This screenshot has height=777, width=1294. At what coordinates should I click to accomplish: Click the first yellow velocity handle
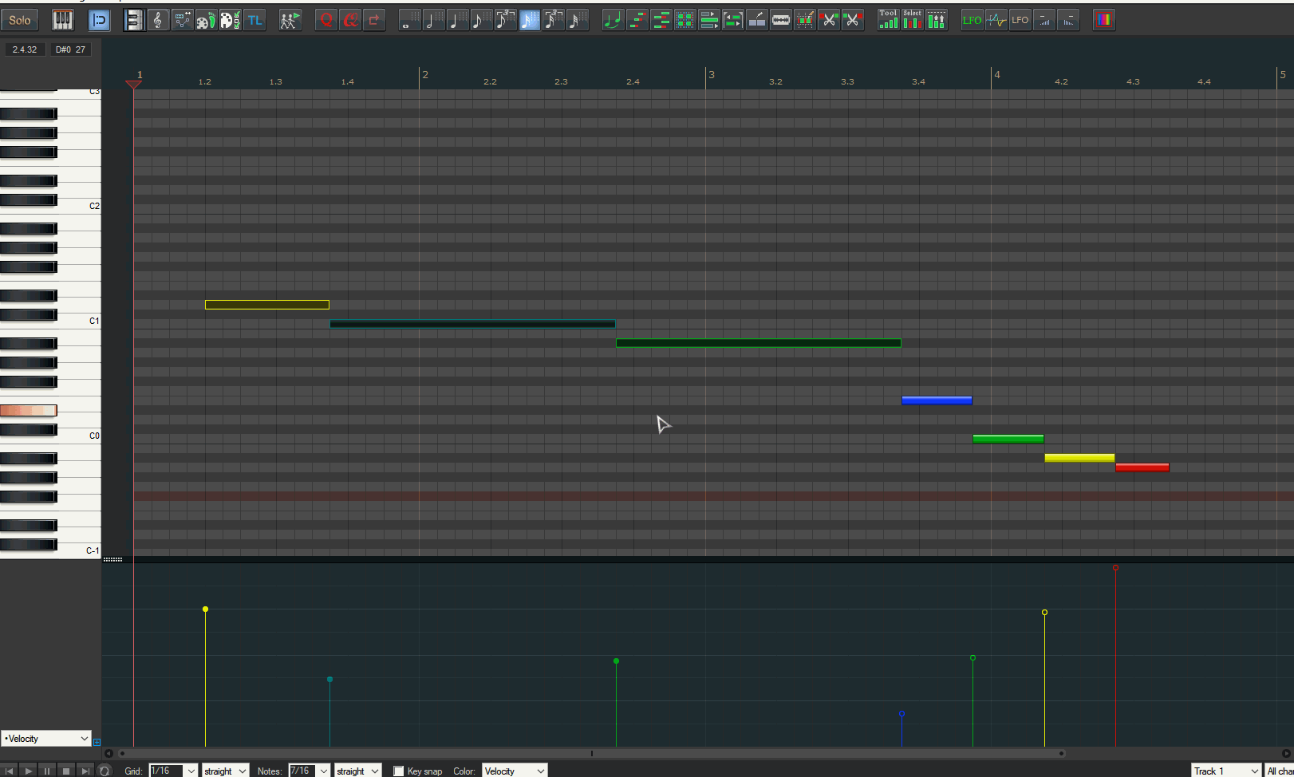click(205, 609)
